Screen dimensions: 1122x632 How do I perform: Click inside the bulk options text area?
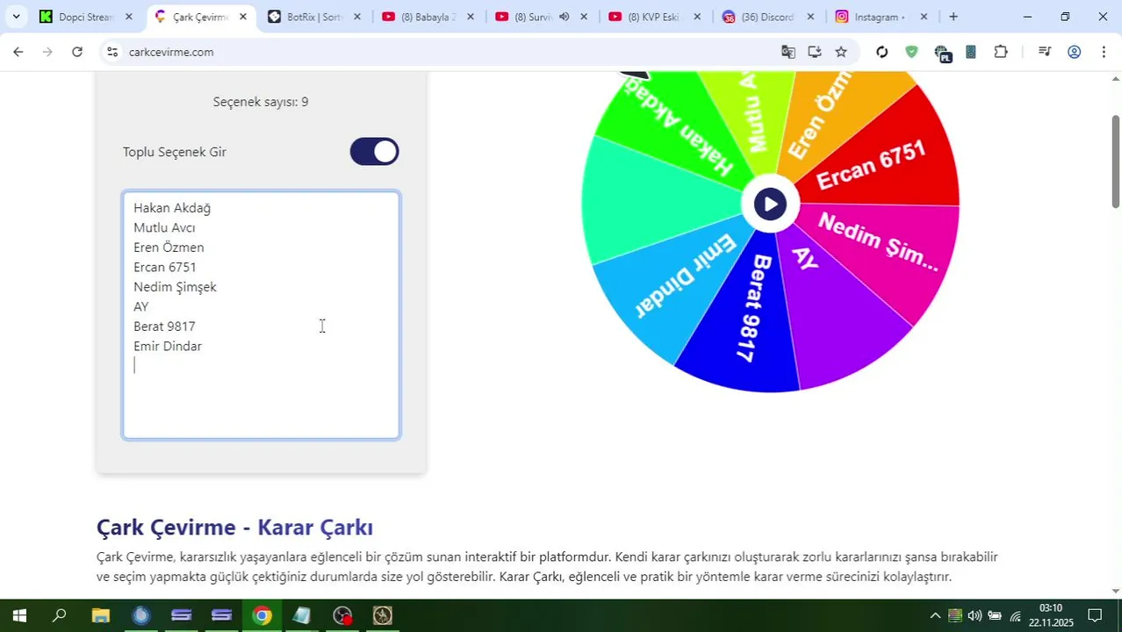pos(261,315)
